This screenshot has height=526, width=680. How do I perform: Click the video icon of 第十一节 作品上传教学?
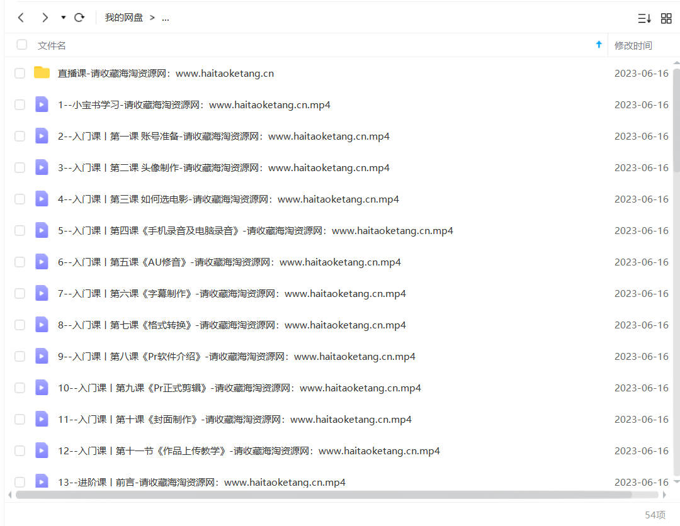(x=42, y=450)
